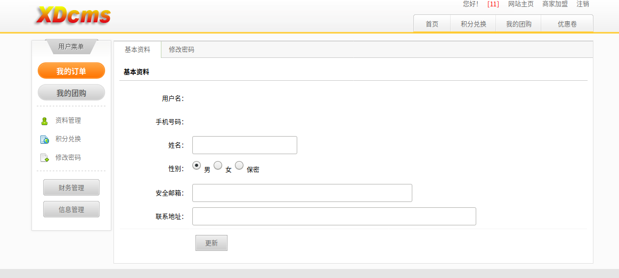Go to 积分兑换 in top navigation
The height and width of the screenshot is (278, 619).
tap(473, 23)
